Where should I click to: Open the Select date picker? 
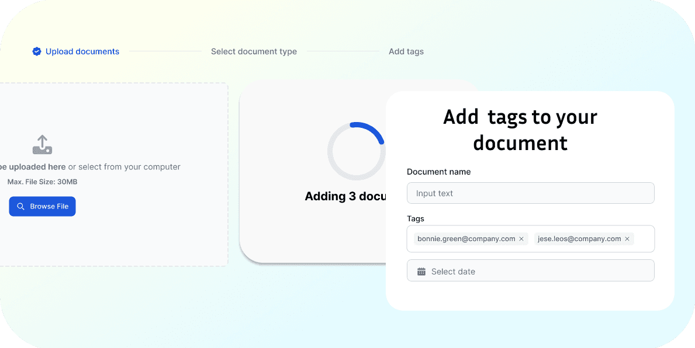click(x=530, y=270)
